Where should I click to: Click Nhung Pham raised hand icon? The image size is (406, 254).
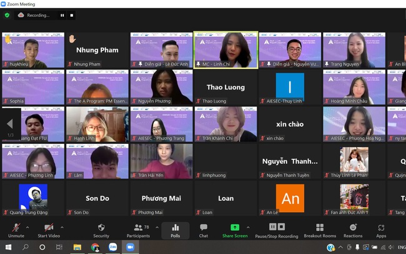[x=72, y=39]
